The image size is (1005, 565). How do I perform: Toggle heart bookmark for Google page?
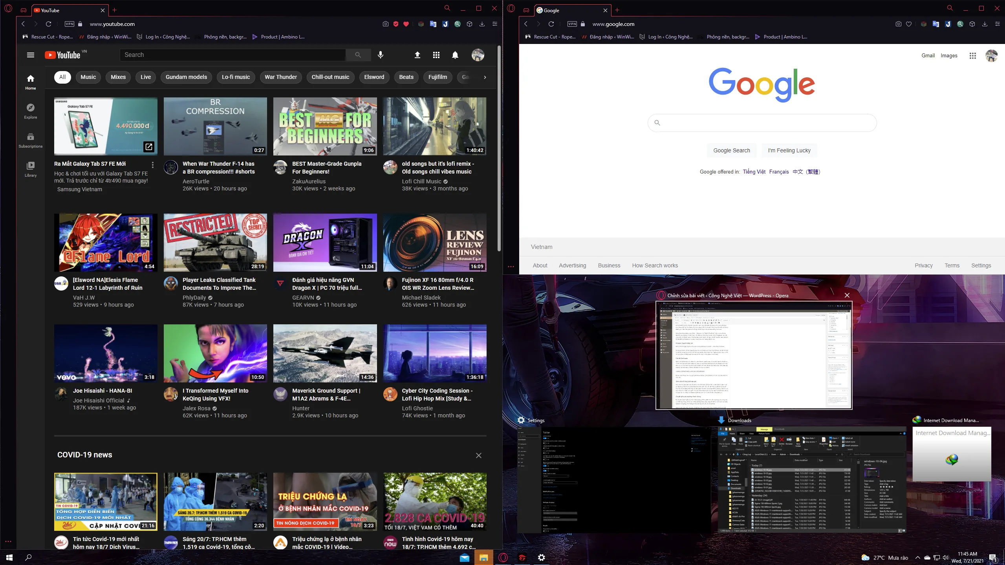909,24
